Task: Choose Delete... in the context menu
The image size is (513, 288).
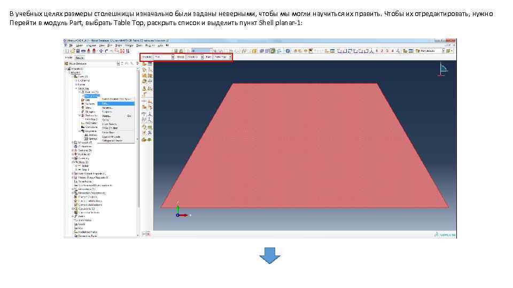Action: 116,116
